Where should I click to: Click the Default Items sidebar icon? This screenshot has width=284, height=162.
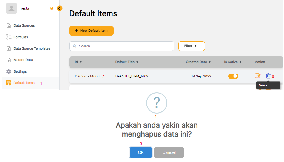[9, 83]
